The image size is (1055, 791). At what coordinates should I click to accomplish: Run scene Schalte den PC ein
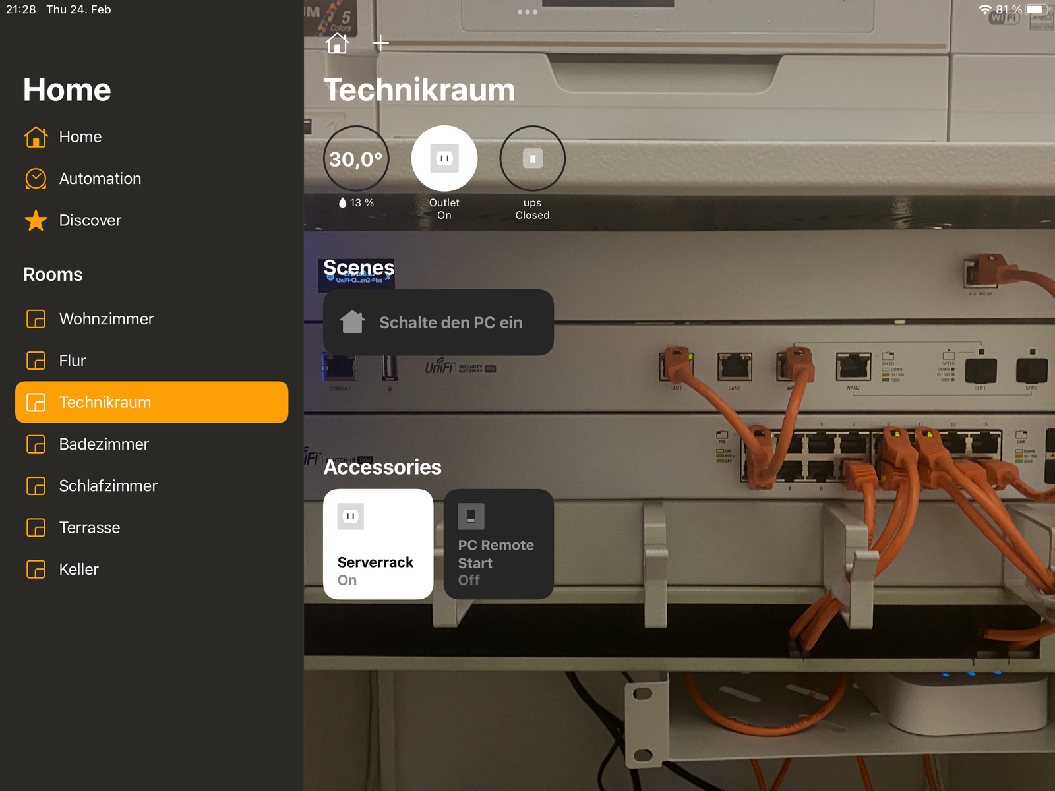pyautogui.click(x=438, y=322)
